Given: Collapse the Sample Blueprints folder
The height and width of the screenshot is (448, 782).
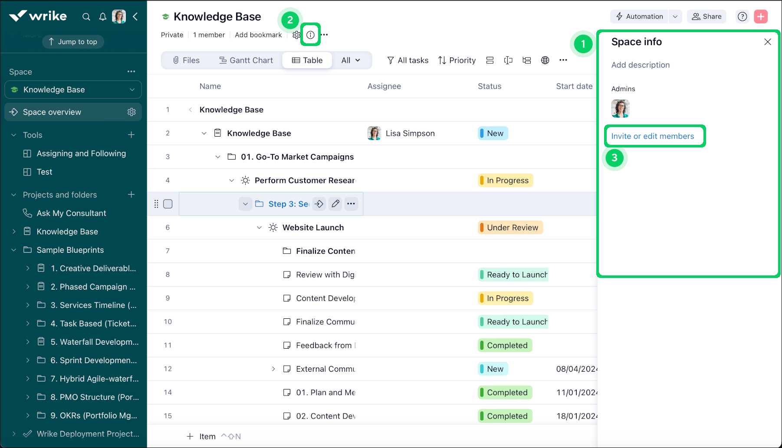Looking at the screenshot, I should tap(13, 250).
